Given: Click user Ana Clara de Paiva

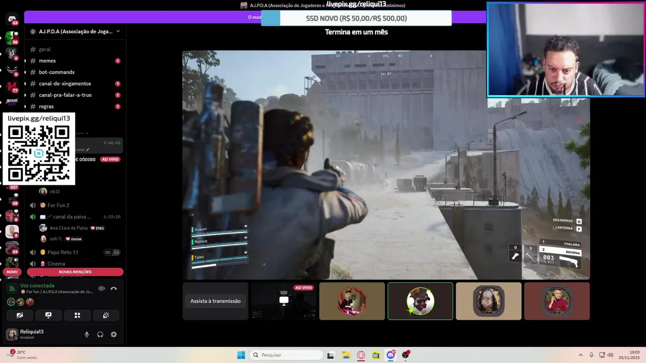Looking at the screenshot, I should pyautogui.click(x=72, y=228).
